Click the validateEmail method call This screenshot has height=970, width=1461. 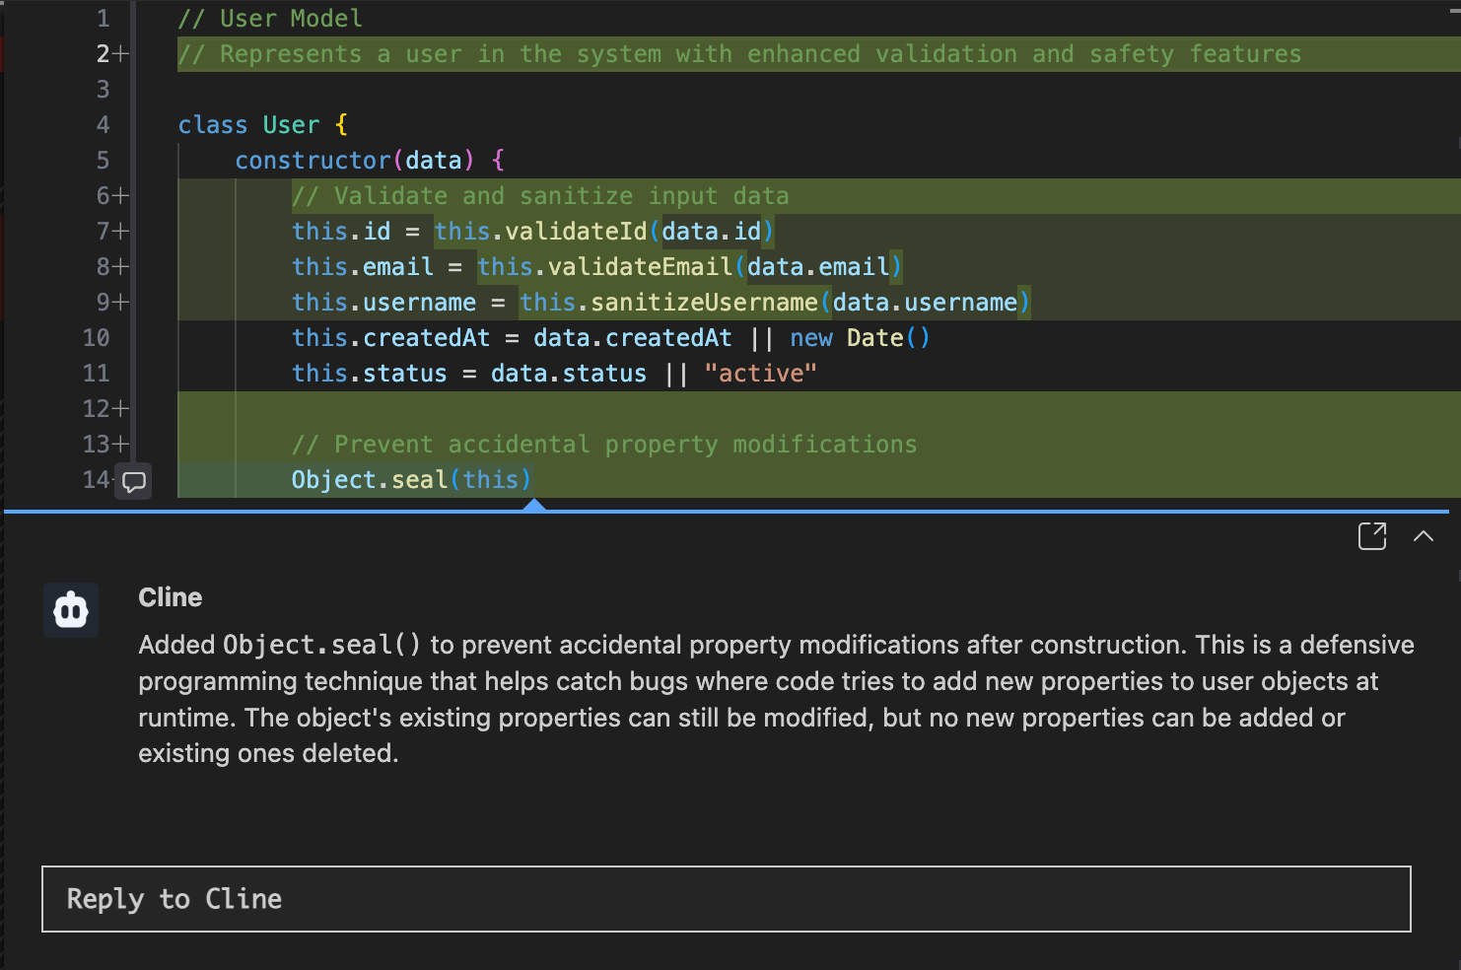coord(640,267)
